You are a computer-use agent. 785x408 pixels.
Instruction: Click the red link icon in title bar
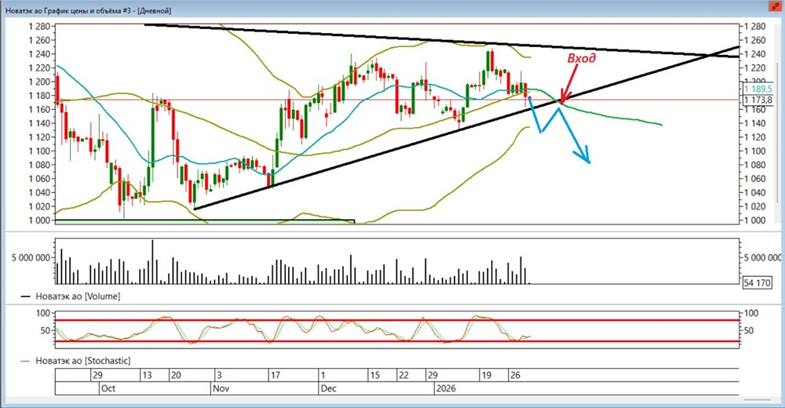tap(776, 7)
